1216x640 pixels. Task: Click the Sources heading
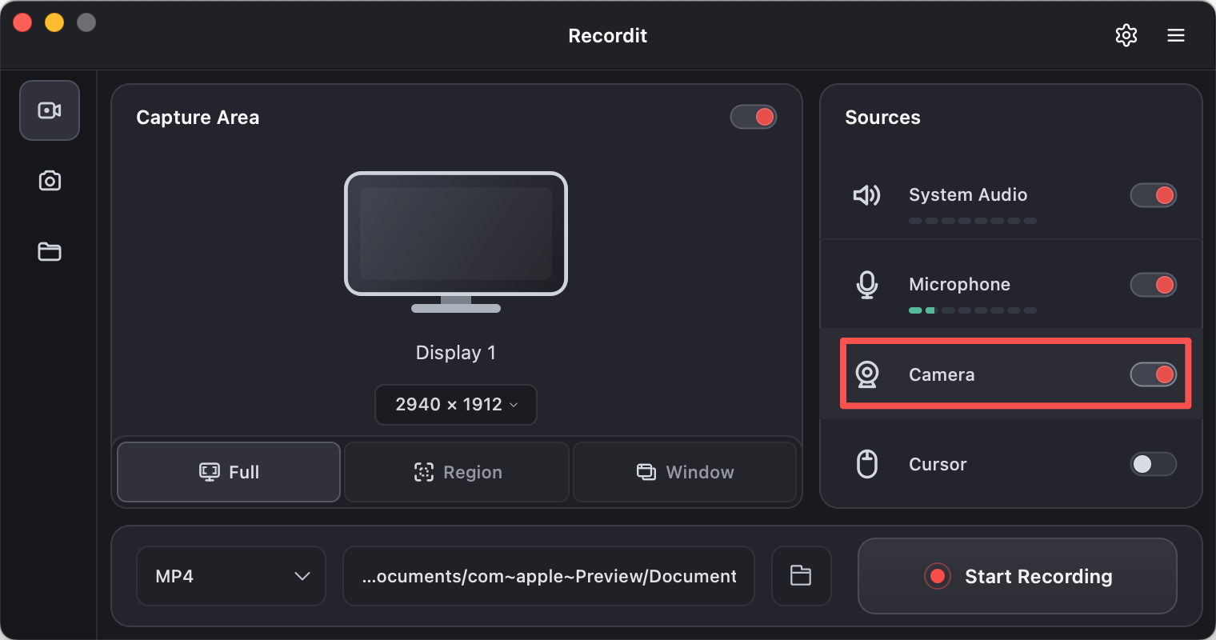pyautogui.click(x=882, y=118)
